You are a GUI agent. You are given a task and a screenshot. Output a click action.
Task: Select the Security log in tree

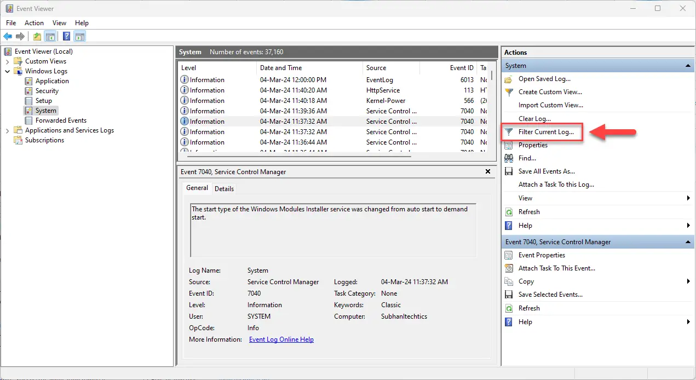pos(47,91)
